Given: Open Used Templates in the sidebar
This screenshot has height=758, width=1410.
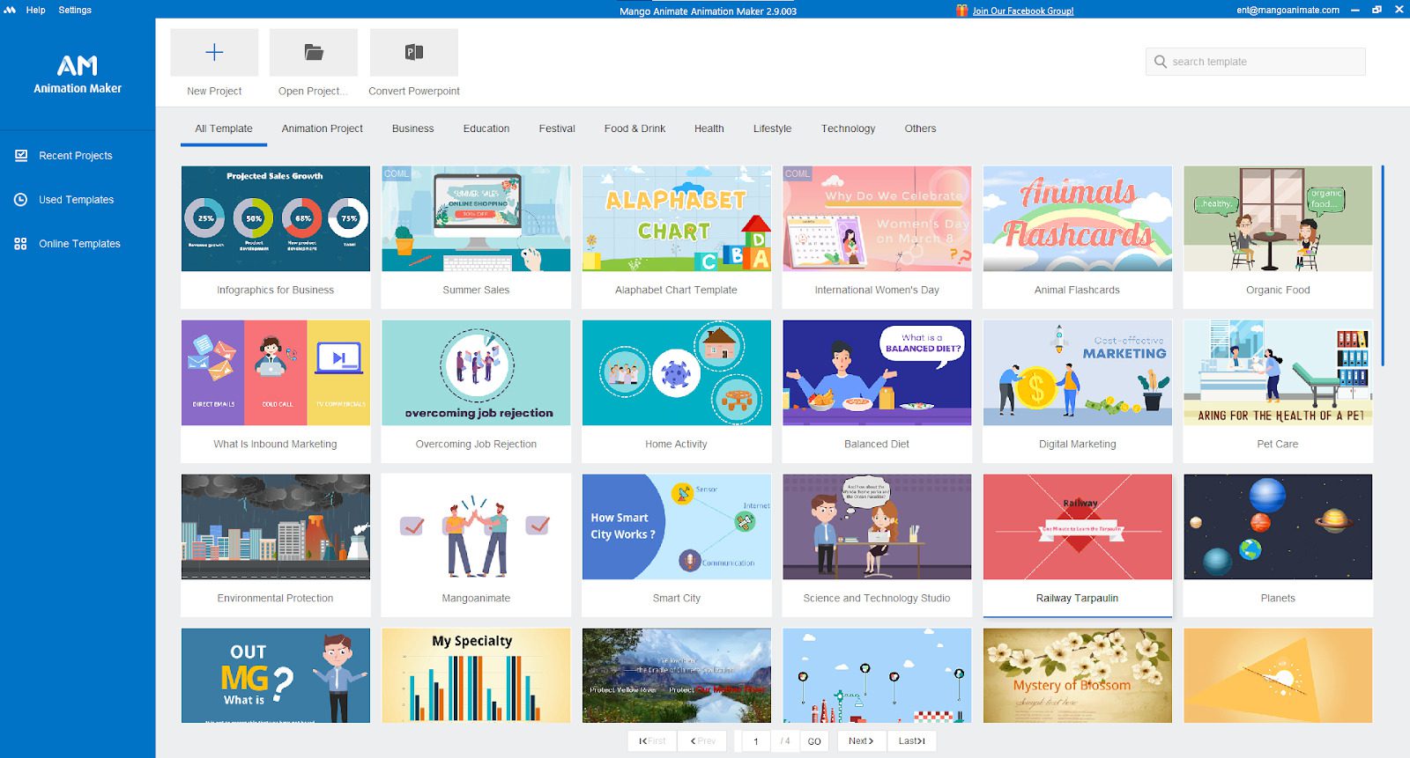Looking at the screenshot, I should click(76, 200).
